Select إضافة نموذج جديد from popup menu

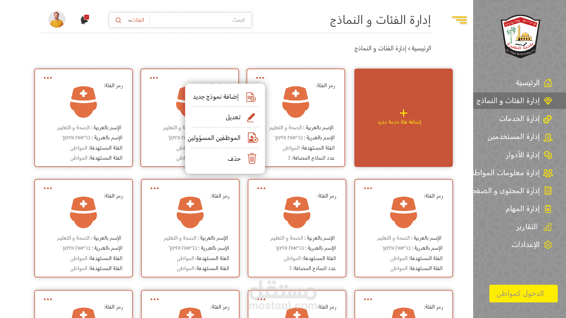point(216,97)
